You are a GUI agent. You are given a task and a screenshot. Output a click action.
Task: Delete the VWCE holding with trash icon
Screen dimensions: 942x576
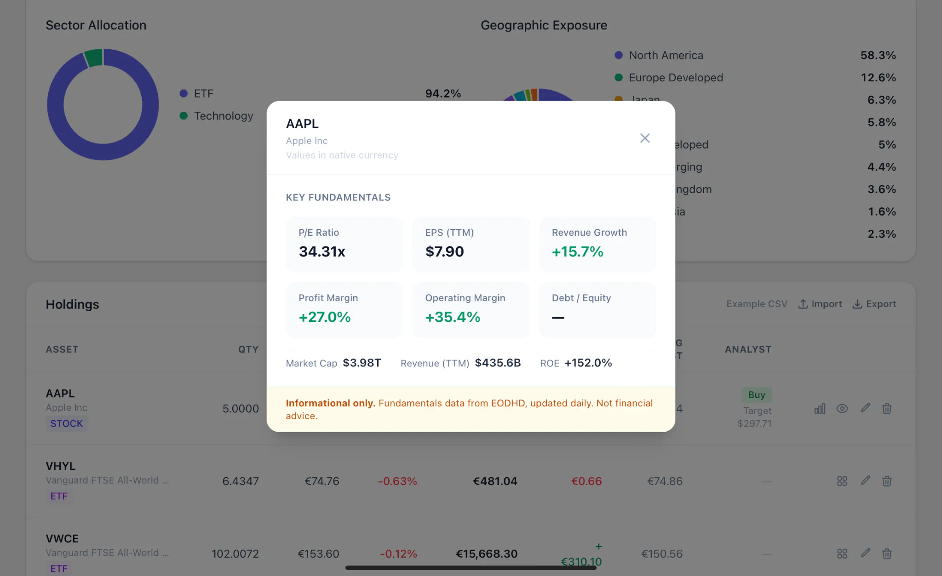(887, 553)
